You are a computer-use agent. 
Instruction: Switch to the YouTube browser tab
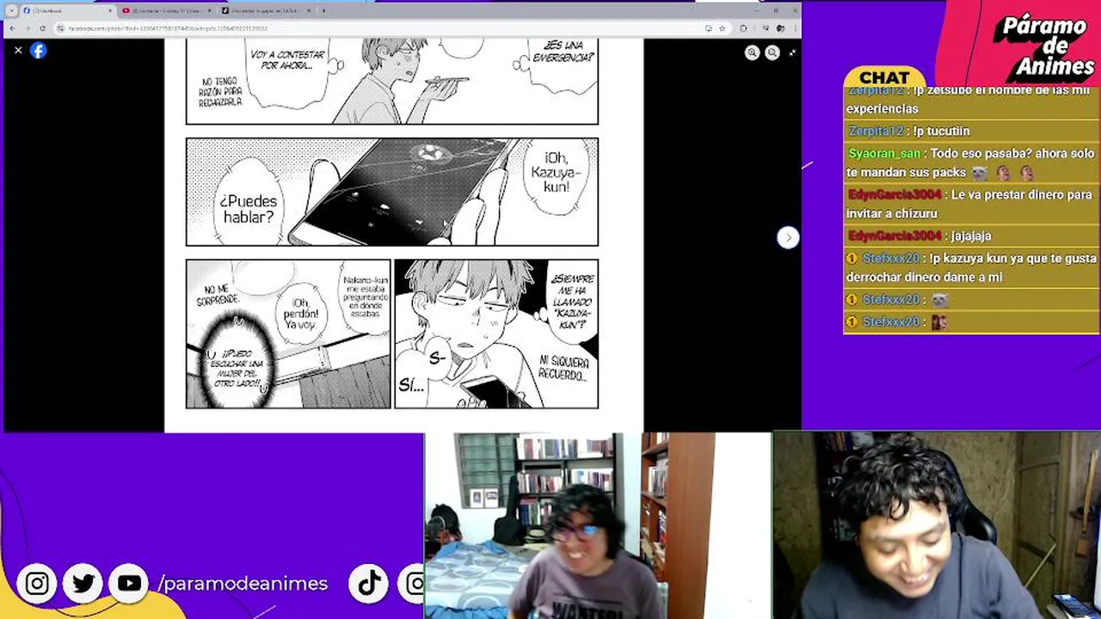click(166, 11)
